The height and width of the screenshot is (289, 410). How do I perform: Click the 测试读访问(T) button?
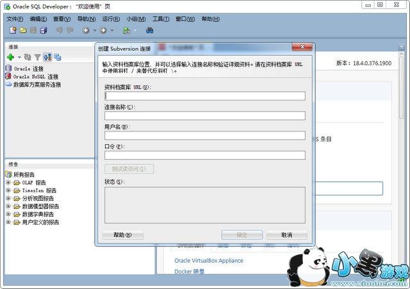129,169
